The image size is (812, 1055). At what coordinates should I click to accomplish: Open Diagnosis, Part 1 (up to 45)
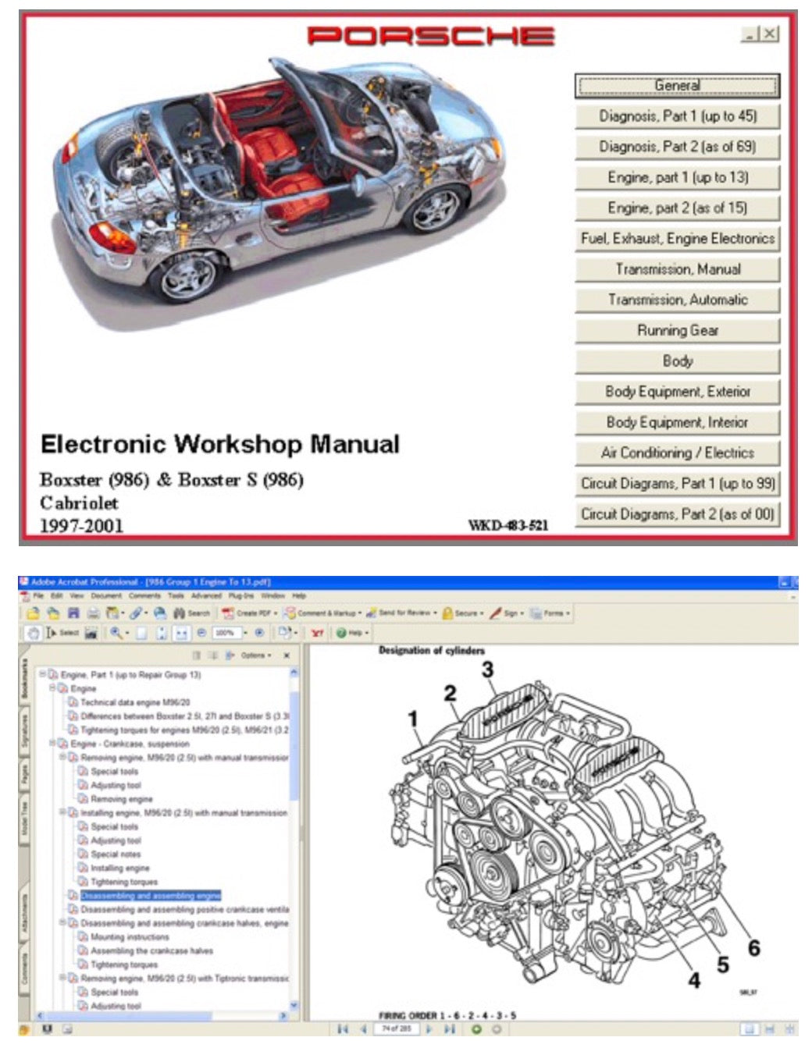point(677,116)
